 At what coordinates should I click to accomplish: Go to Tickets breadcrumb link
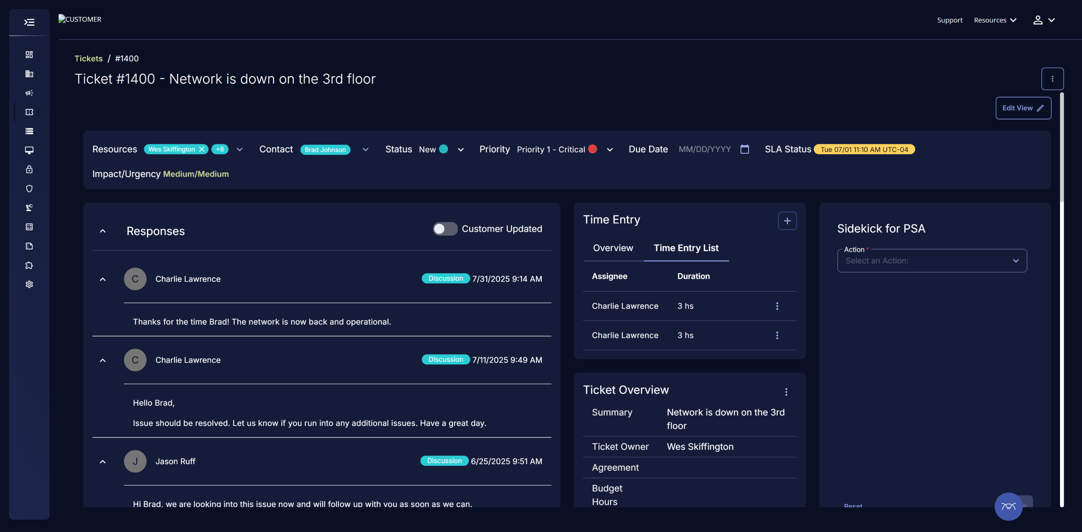88,59
